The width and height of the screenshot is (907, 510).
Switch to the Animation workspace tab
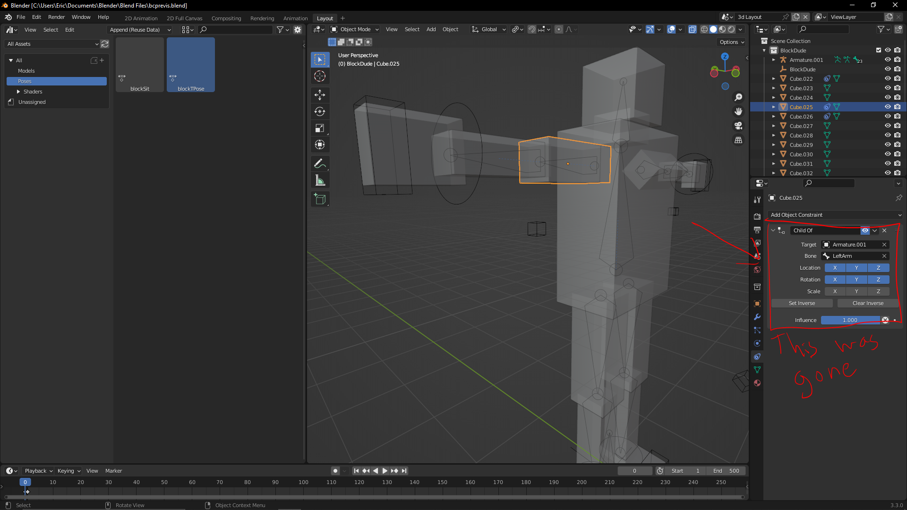(x=295, y=18)
